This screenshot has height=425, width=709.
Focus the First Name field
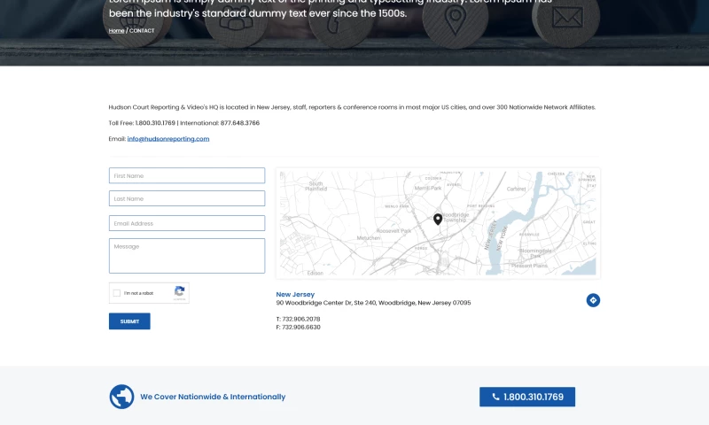click(x=186, y=175)
